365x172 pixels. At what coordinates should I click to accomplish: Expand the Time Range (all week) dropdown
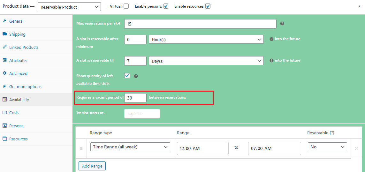[x=130, y=147]
